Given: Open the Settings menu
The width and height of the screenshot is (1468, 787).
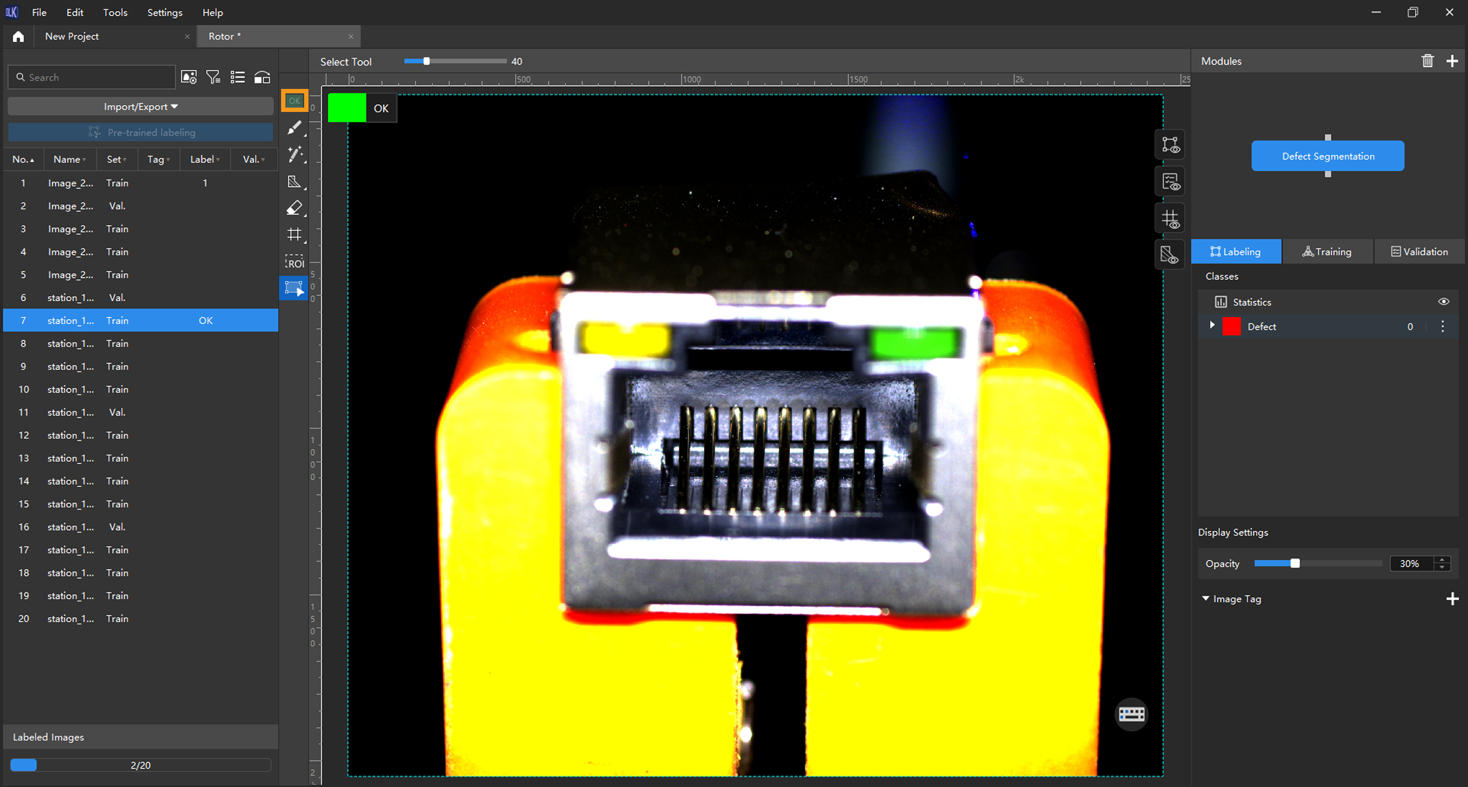Looking at the screenshot, I should [165, 13].
